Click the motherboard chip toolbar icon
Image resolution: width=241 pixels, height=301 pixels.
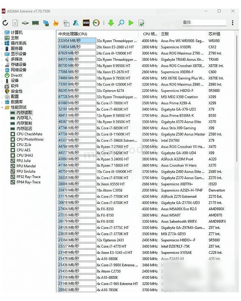25,23
